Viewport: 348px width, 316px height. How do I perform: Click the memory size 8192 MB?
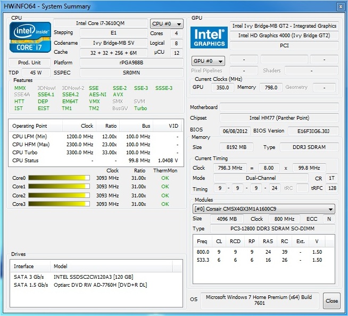236,147
